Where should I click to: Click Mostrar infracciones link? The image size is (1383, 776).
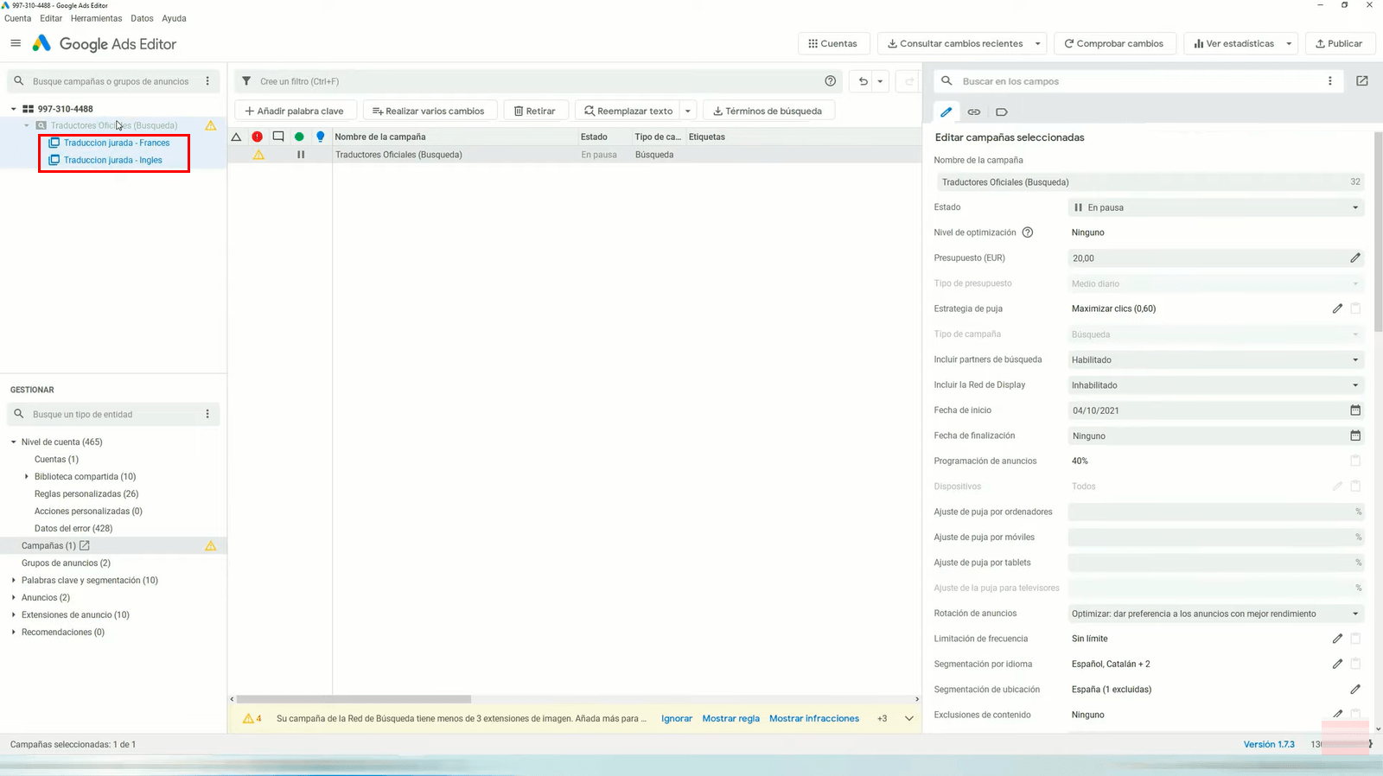click(x=814, y=718)
